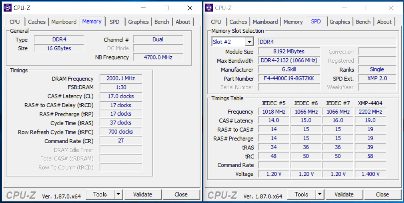This screenshot has width=404, height=203.
Task: Click Tools button in the left window
Action: pyautogui.click(x=100, y=195)
